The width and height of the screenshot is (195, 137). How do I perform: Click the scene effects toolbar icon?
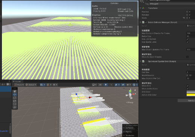pyautogui.click(x=116, y=85)
